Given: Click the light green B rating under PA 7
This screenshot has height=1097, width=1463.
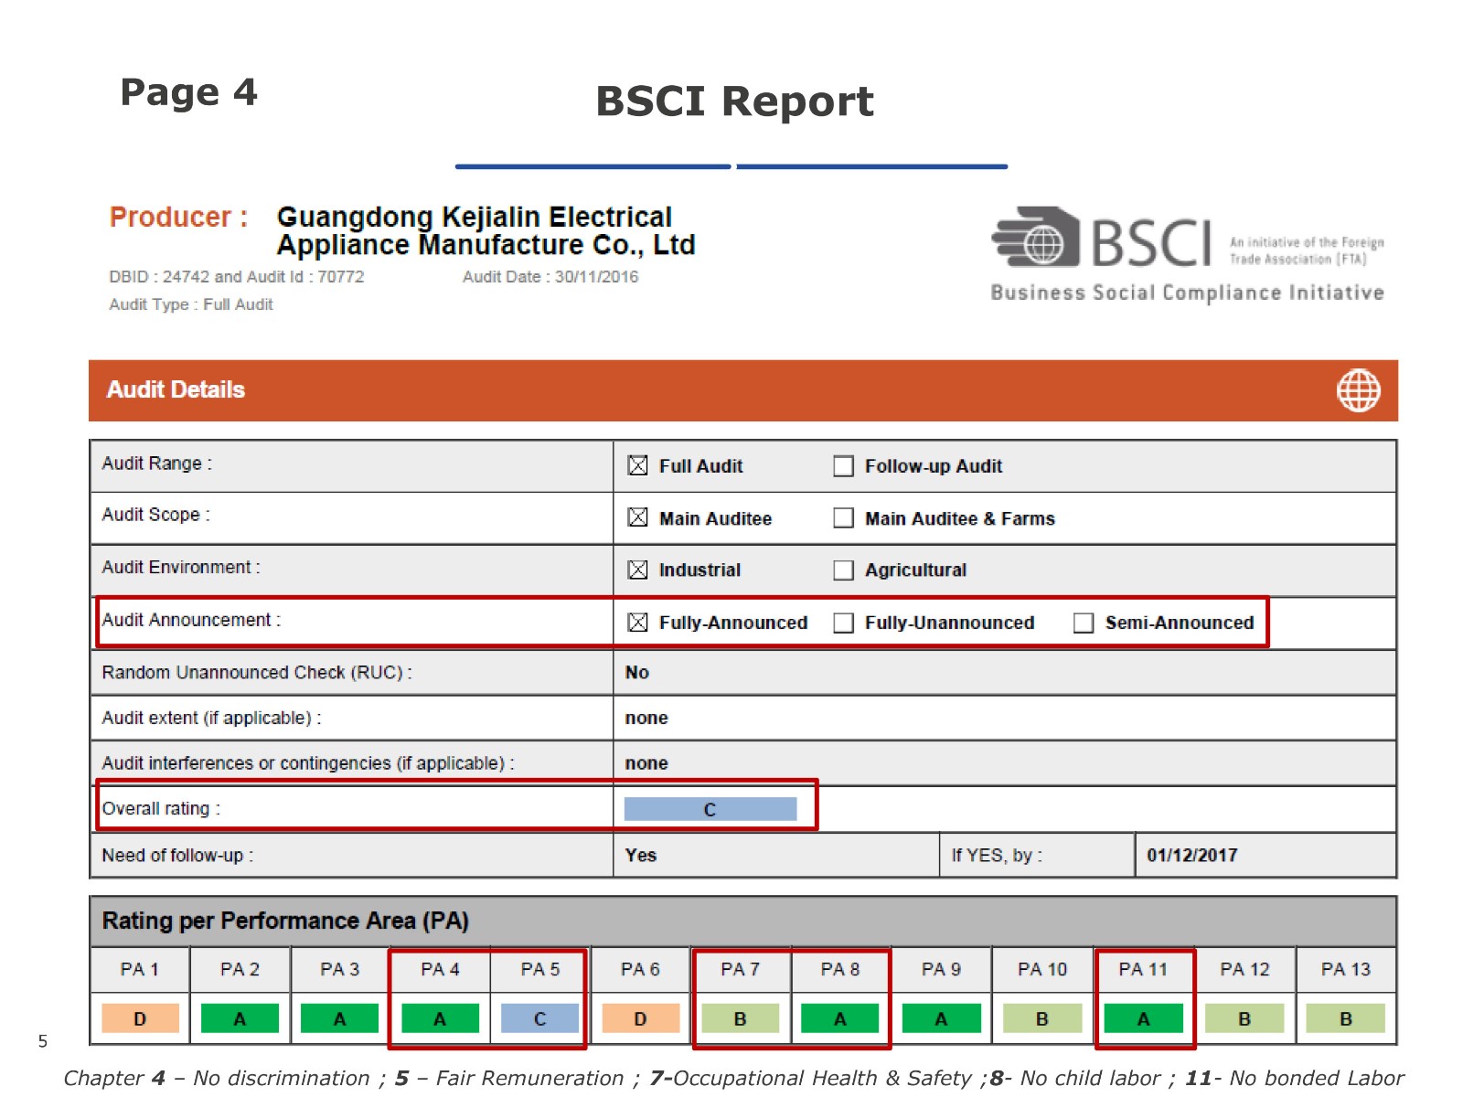Looking at the screenshot, I should point(740,1018).
